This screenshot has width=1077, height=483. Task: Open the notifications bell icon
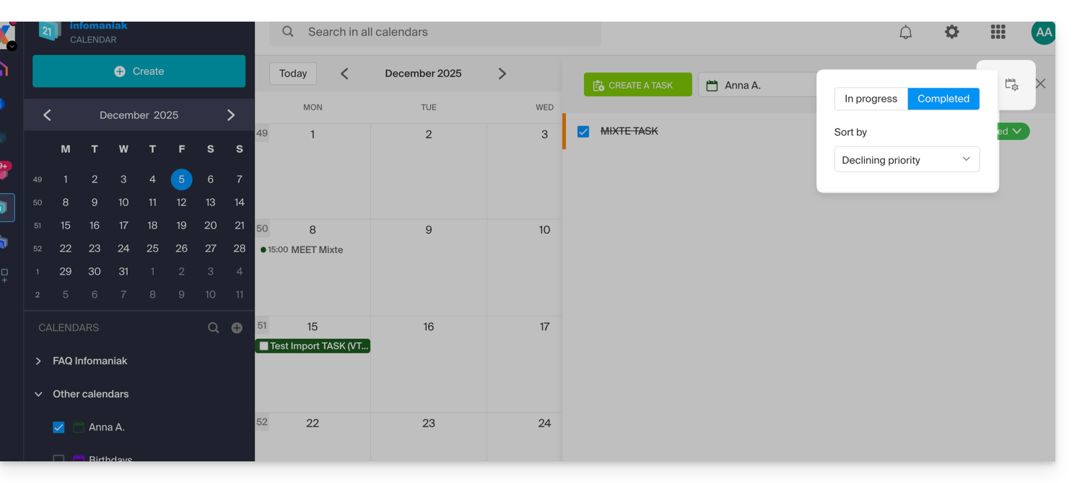[x=905, y=32]
